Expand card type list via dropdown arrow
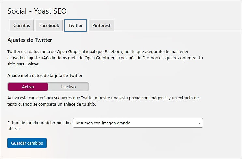 click(199, 123)
